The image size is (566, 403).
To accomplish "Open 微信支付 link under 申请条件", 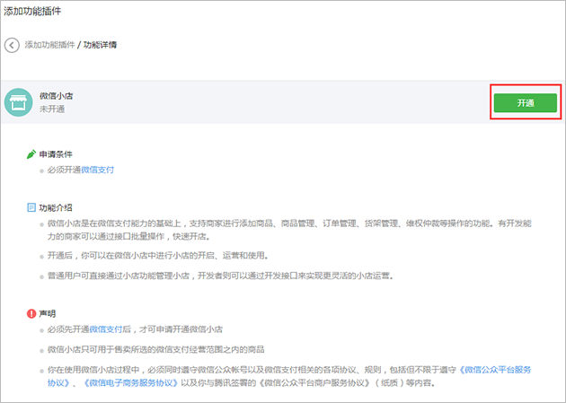I will coord(97,170).
